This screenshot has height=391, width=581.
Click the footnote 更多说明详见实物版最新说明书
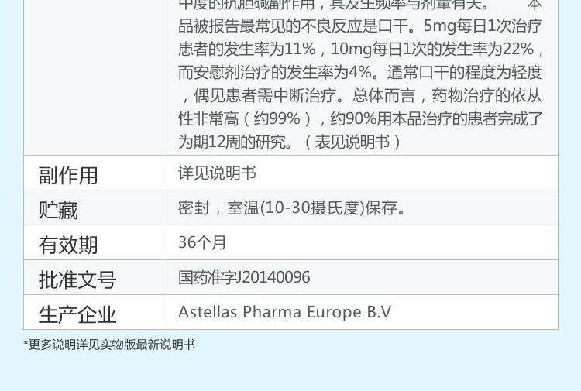[x=109, y=345]
